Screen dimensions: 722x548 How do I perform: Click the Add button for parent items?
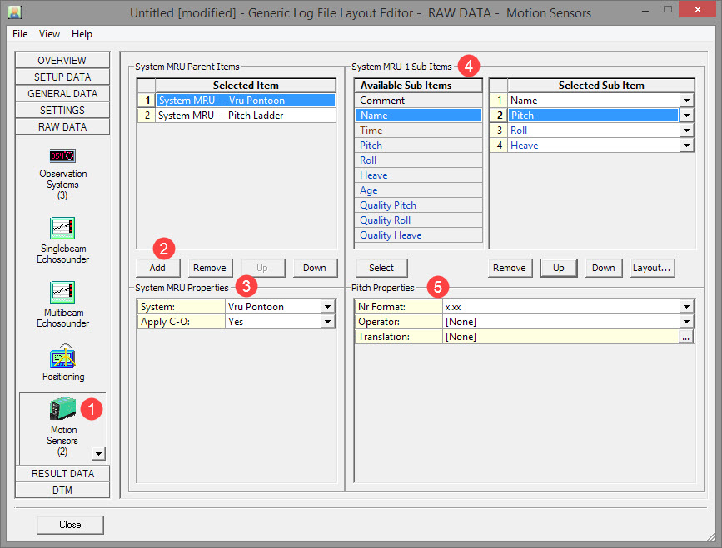point(157,268)
